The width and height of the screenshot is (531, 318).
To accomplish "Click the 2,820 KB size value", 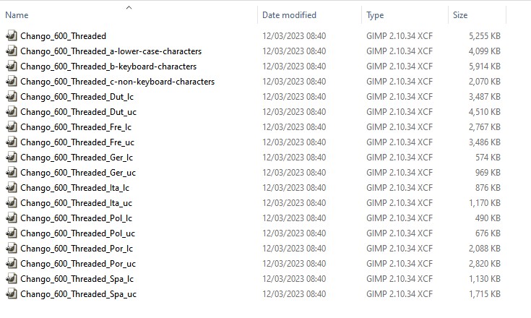I will [485, 264].
